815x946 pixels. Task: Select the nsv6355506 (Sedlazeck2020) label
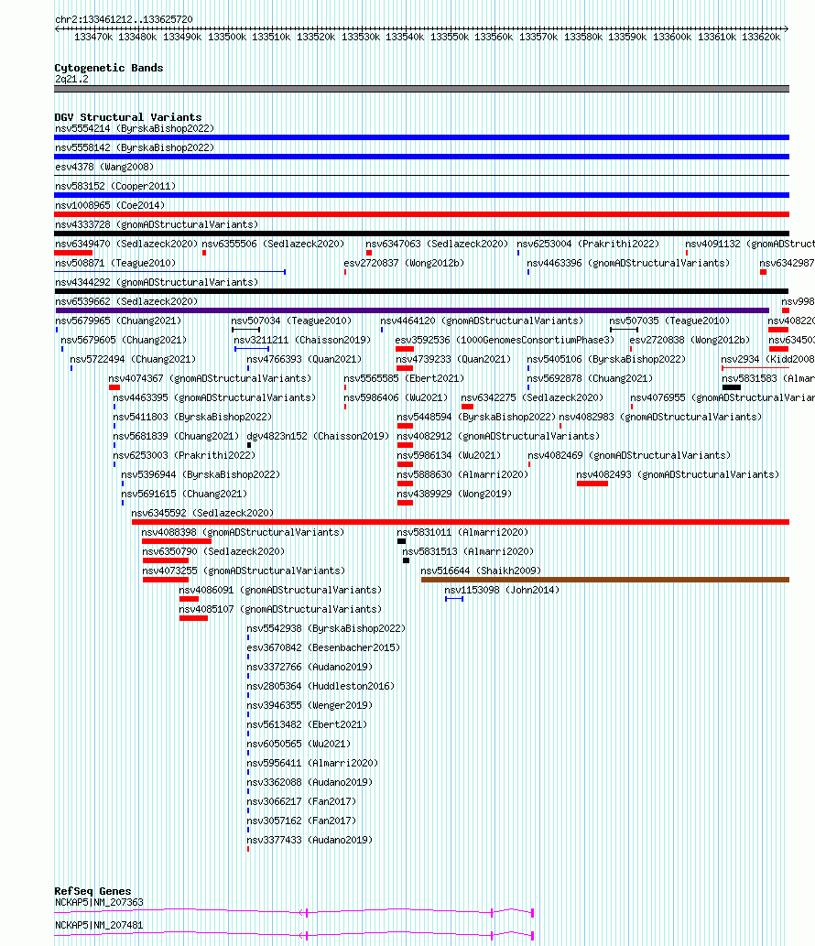(273, 245)
